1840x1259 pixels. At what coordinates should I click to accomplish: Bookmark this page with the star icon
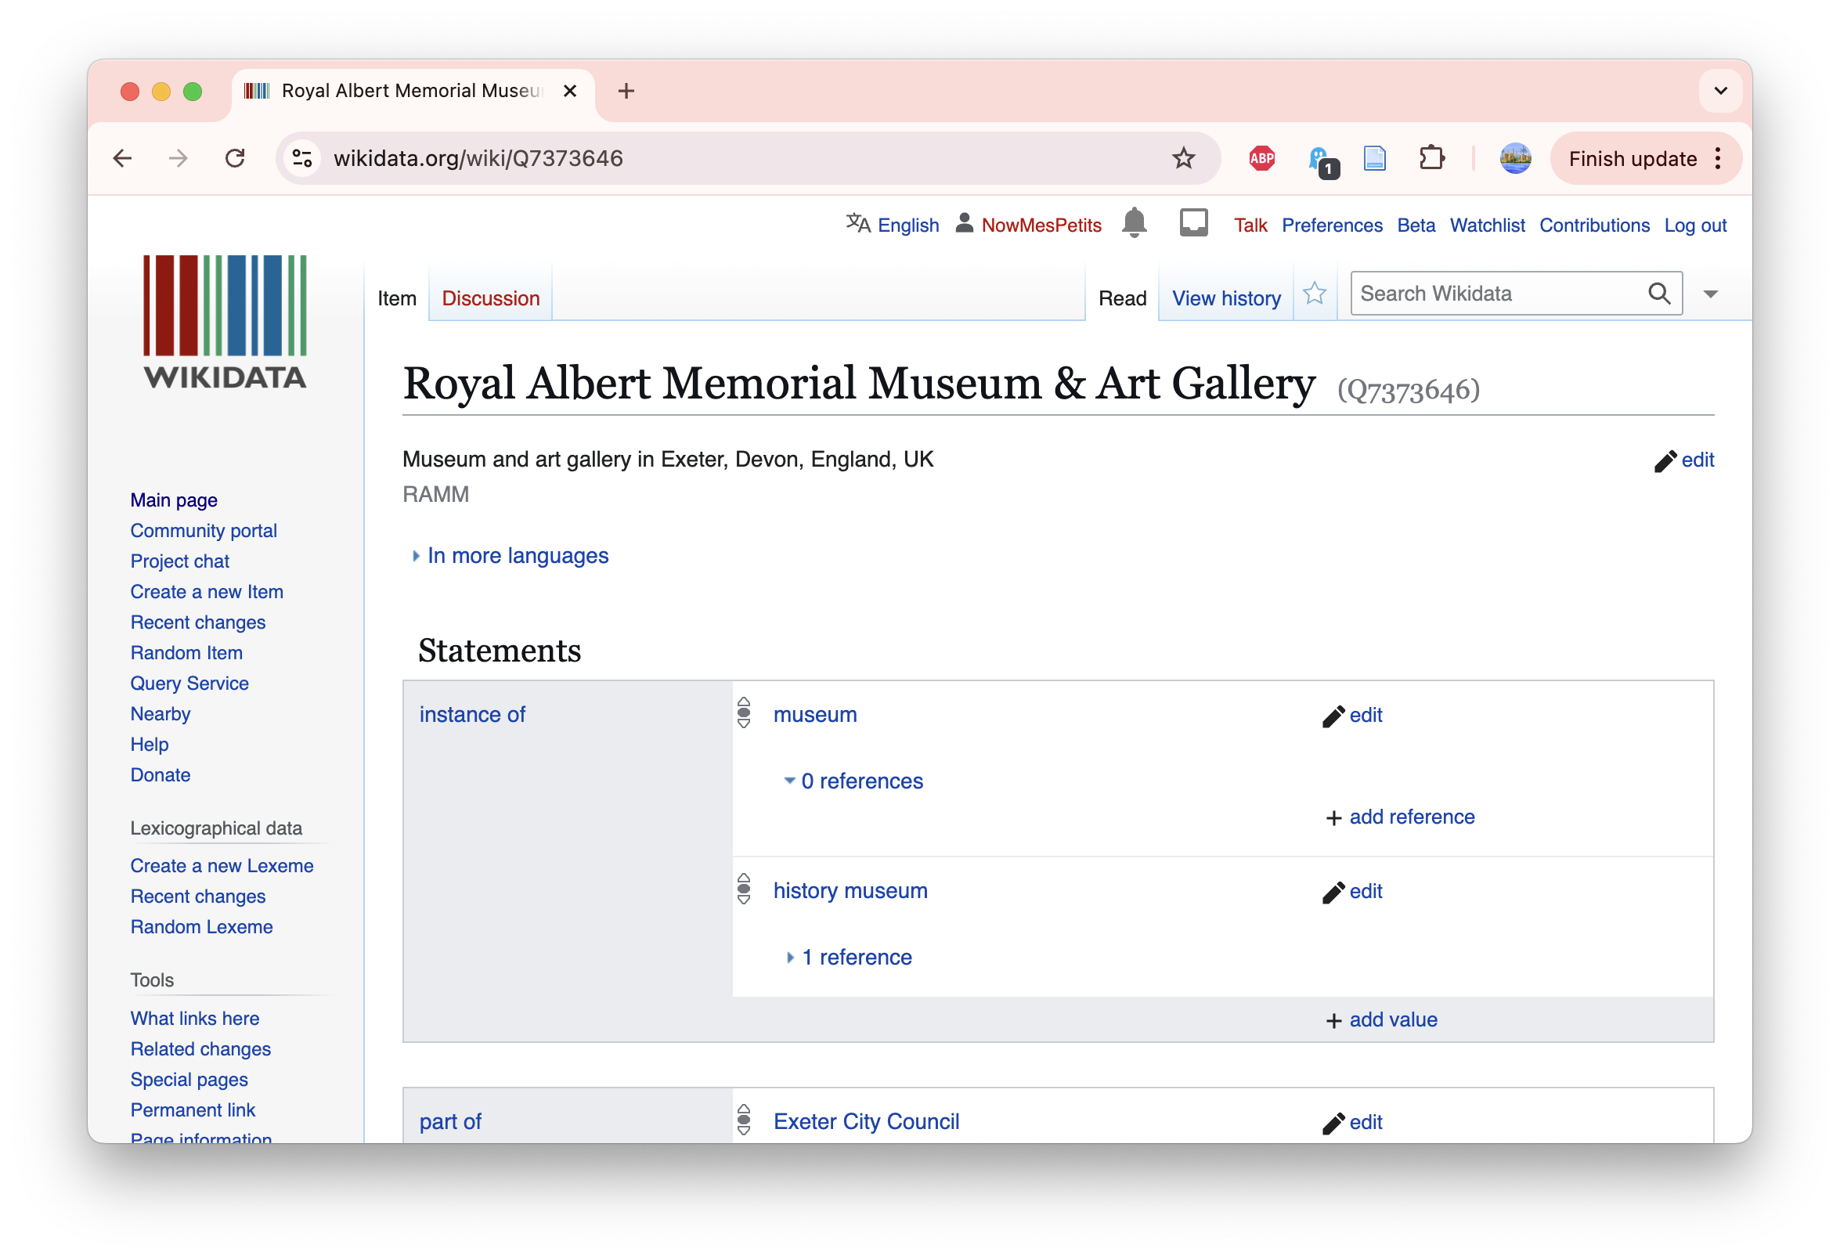point(1183,158)
